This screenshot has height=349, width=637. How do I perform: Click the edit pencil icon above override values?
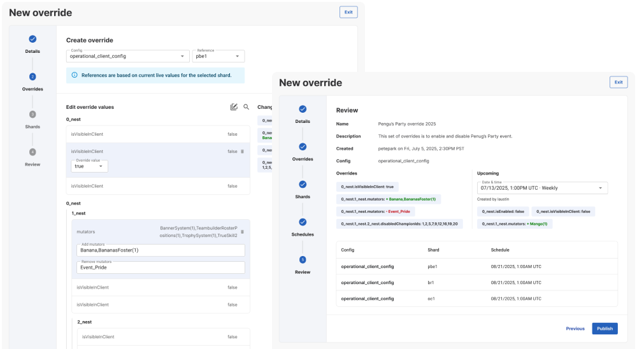click(234, 107)
